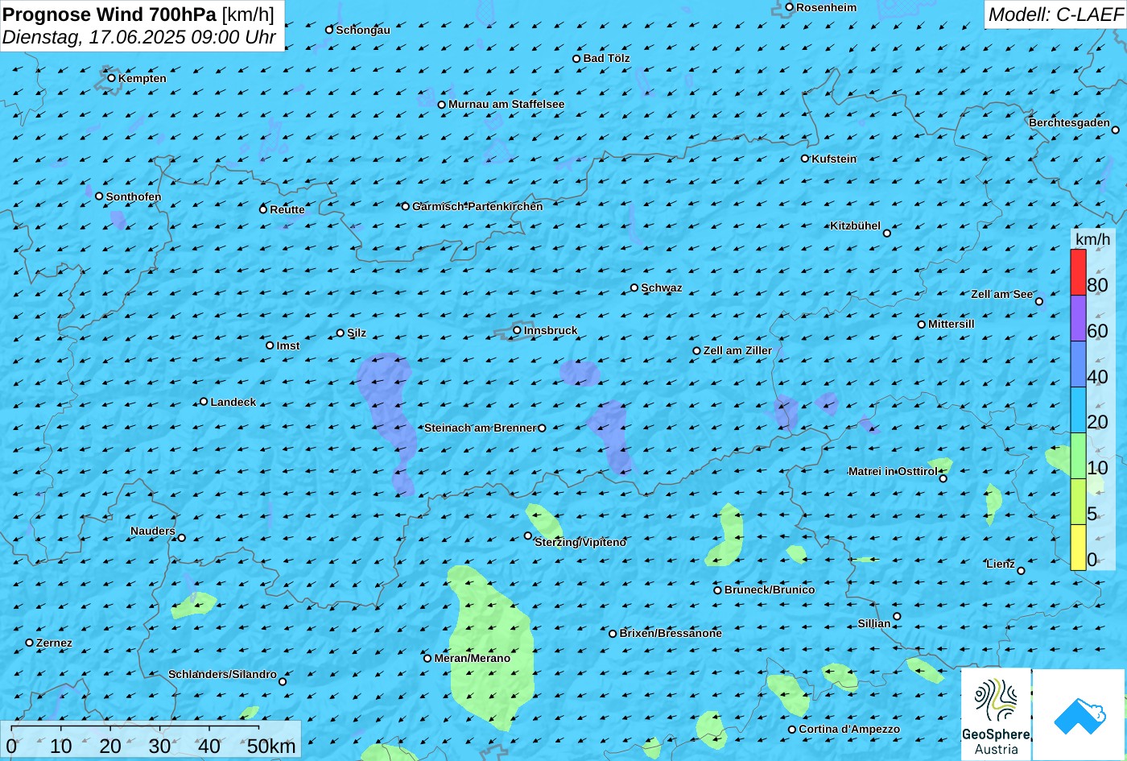Click the red swatch in the wind legend
This screenshot has height=761, width=1127.
coord(1078,272)
